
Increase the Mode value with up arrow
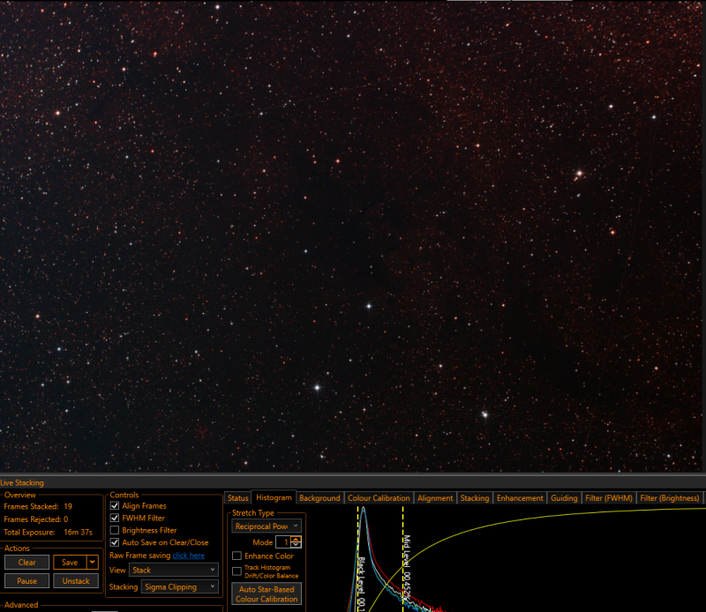296,539
